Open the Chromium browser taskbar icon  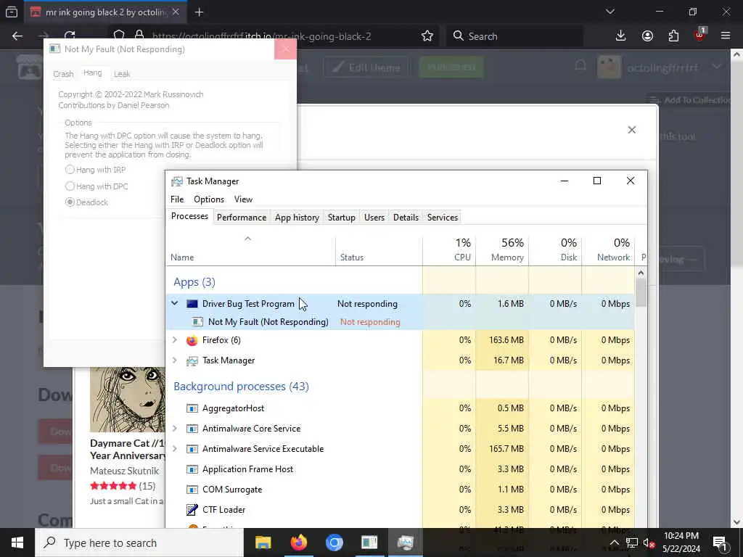point(334,542)
